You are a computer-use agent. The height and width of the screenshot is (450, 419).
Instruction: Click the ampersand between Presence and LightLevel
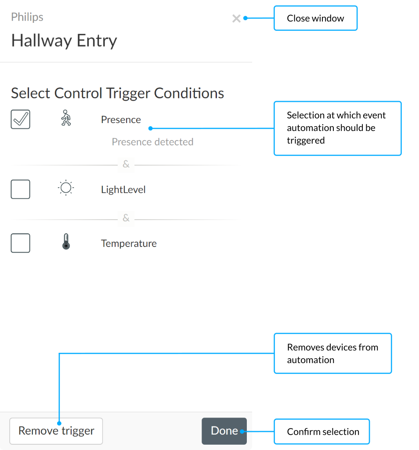click(126, 164)
